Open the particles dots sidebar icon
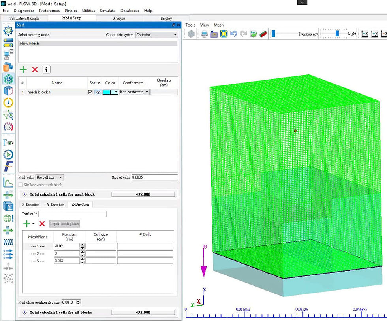387x321 pixels. 8,278
